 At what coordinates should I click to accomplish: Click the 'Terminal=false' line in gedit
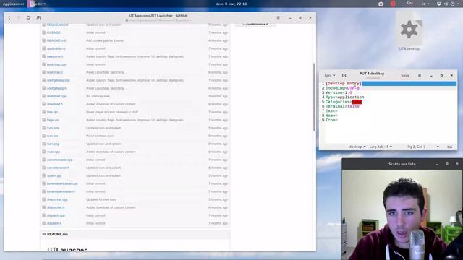pyautogui.click(x=342, y=106)
